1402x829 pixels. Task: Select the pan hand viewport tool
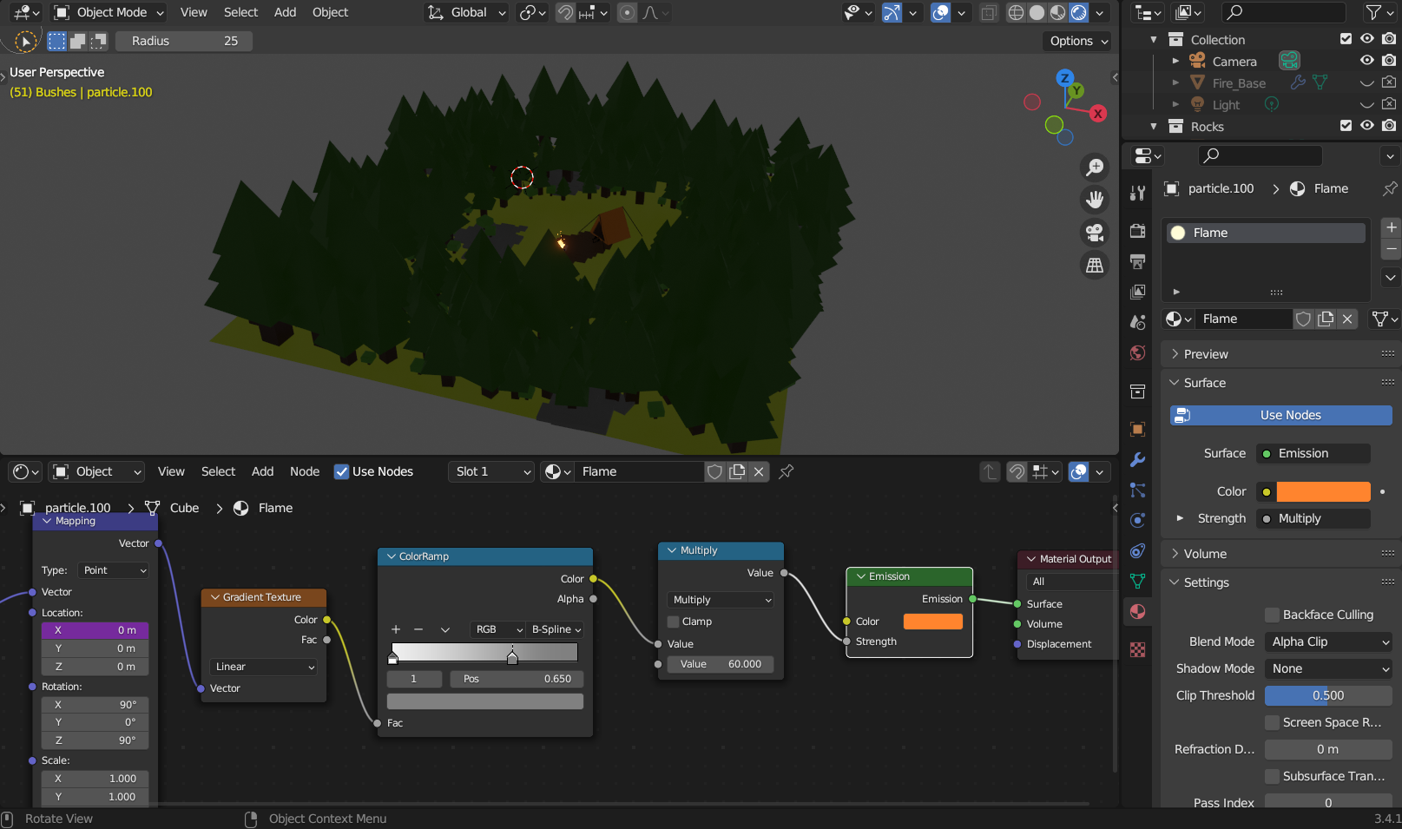(x=1095, y=200)
